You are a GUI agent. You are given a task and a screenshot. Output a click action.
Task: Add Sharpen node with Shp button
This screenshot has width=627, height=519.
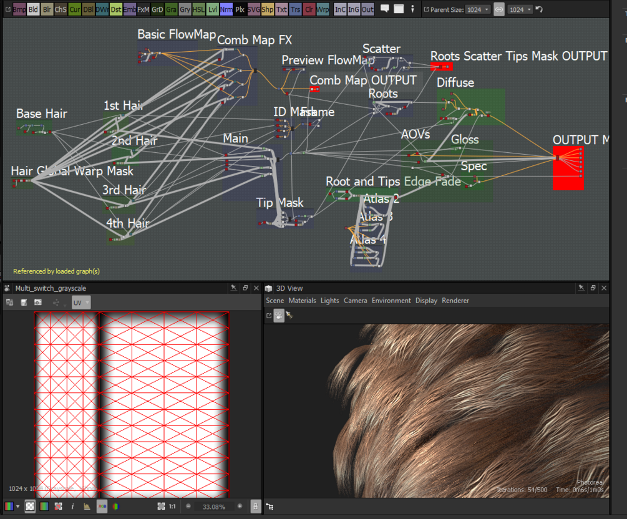click(x=267, y=9)
